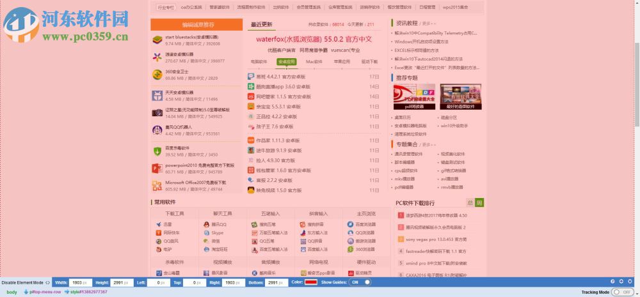This screenshot has height=297, width=640.
Task: Open the oa办公系统 category link
Action: pyautogui.click(x=191, y=7)
